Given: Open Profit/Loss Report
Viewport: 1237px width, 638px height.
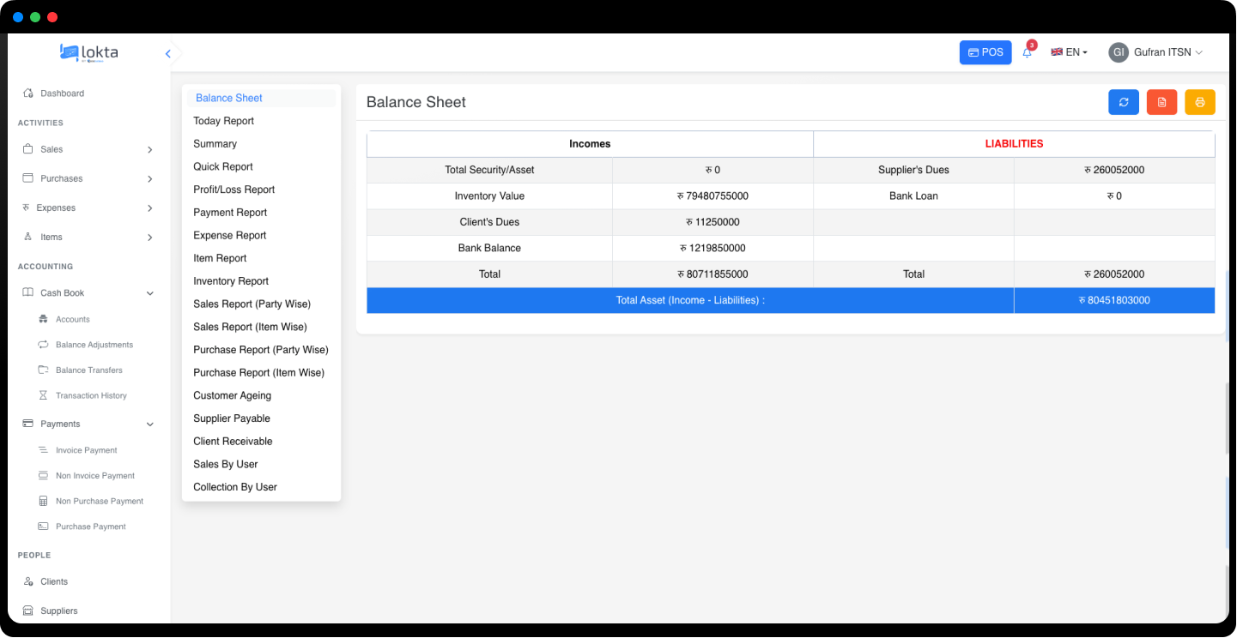Looking at the screenshot, I should coord(234,190).
